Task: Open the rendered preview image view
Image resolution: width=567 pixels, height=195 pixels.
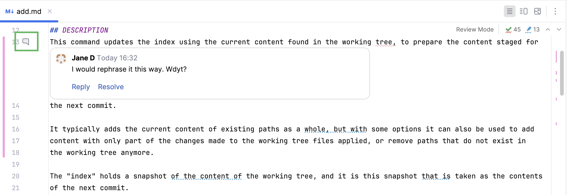Action: 538,11
